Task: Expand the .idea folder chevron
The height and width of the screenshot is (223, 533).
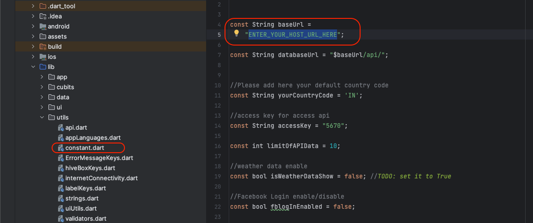Action: point(33,16)
